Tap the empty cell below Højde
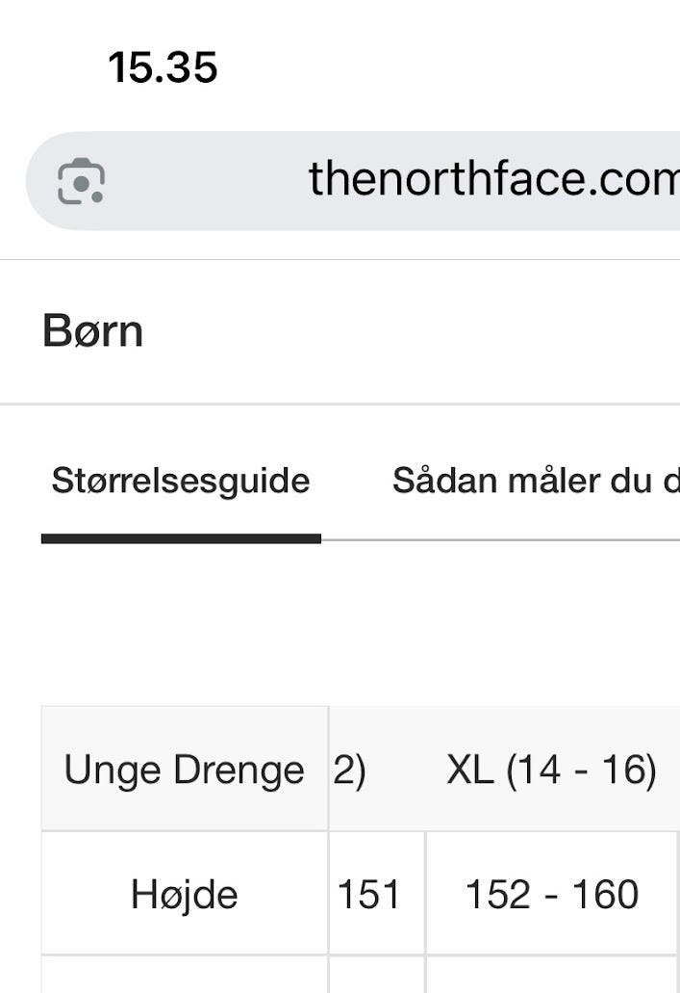The height and width of the screenshot is (993, 680). [x=184, y=975]
